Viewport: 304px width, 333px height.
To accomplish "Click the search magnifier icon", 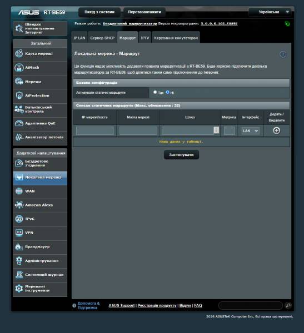I will pos(288,305).
